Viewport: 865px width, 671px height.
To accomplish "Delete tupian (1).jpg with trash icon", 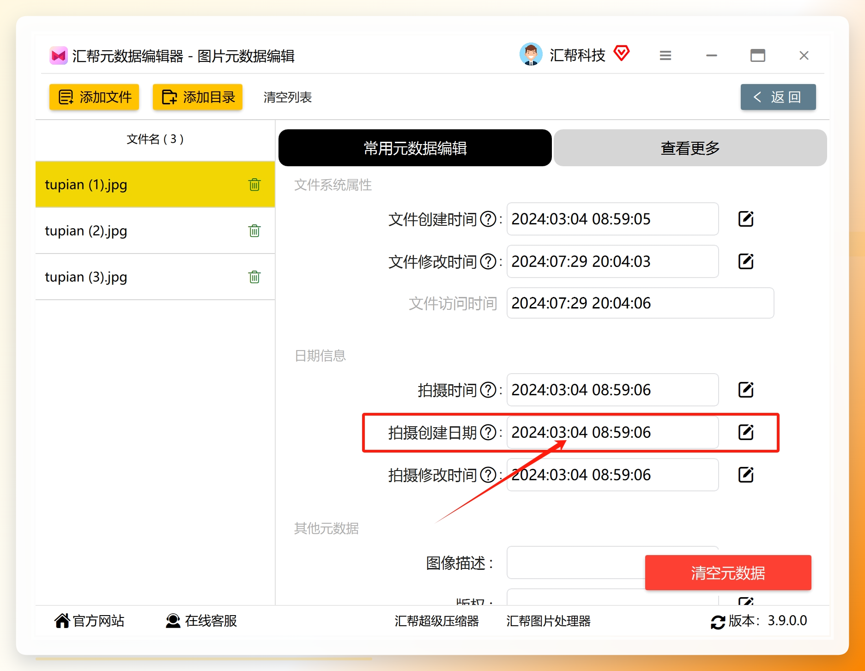I will pos(254,185).
